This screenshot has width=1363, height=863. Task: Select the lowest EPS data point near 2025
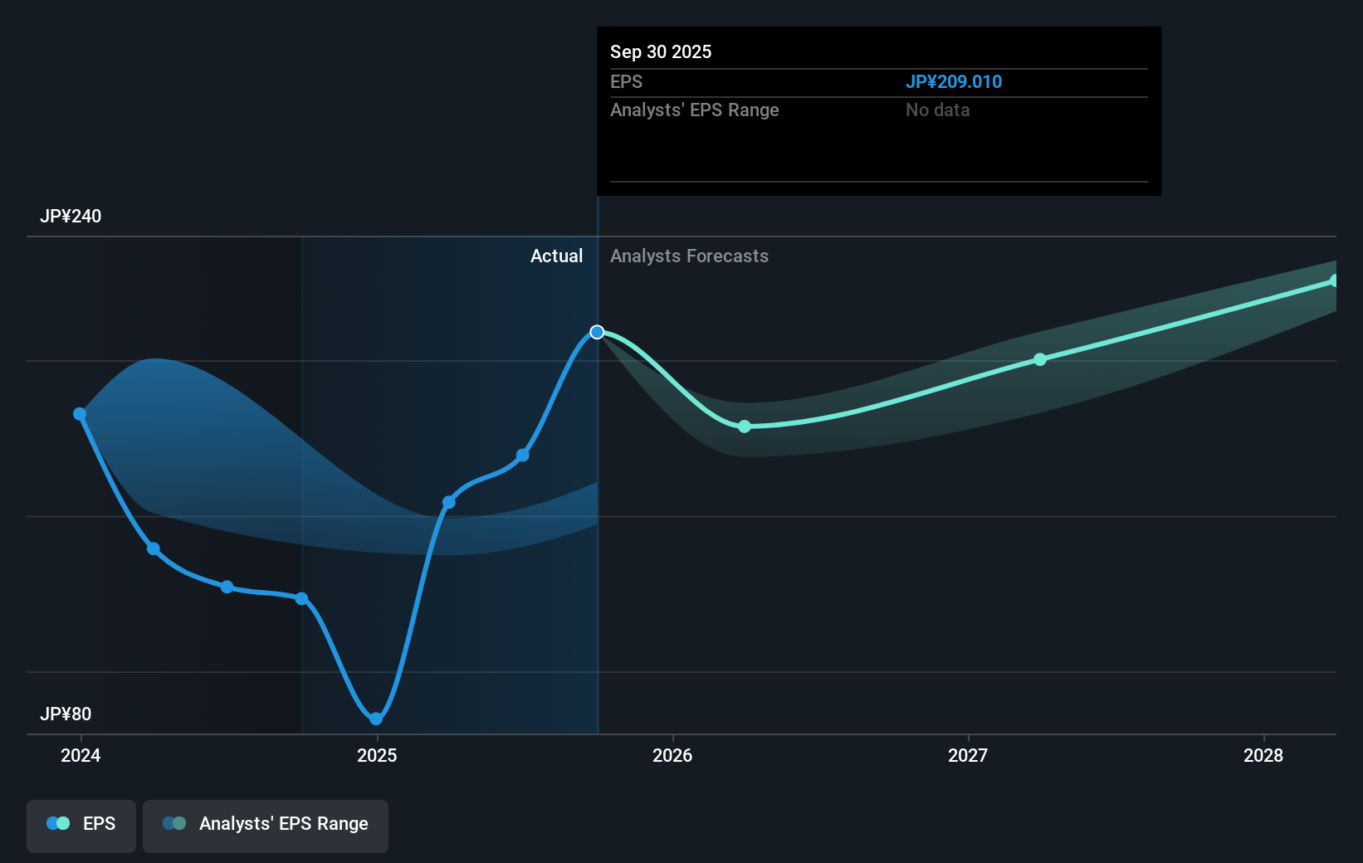[375, 719]
